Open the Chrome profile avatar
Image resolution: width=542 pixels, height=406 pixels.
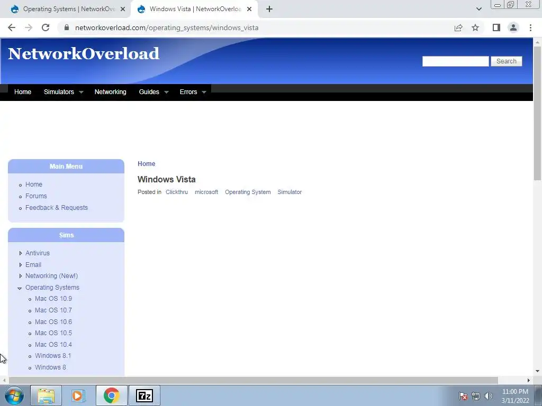pyautogui.click(x=513, y=27)
